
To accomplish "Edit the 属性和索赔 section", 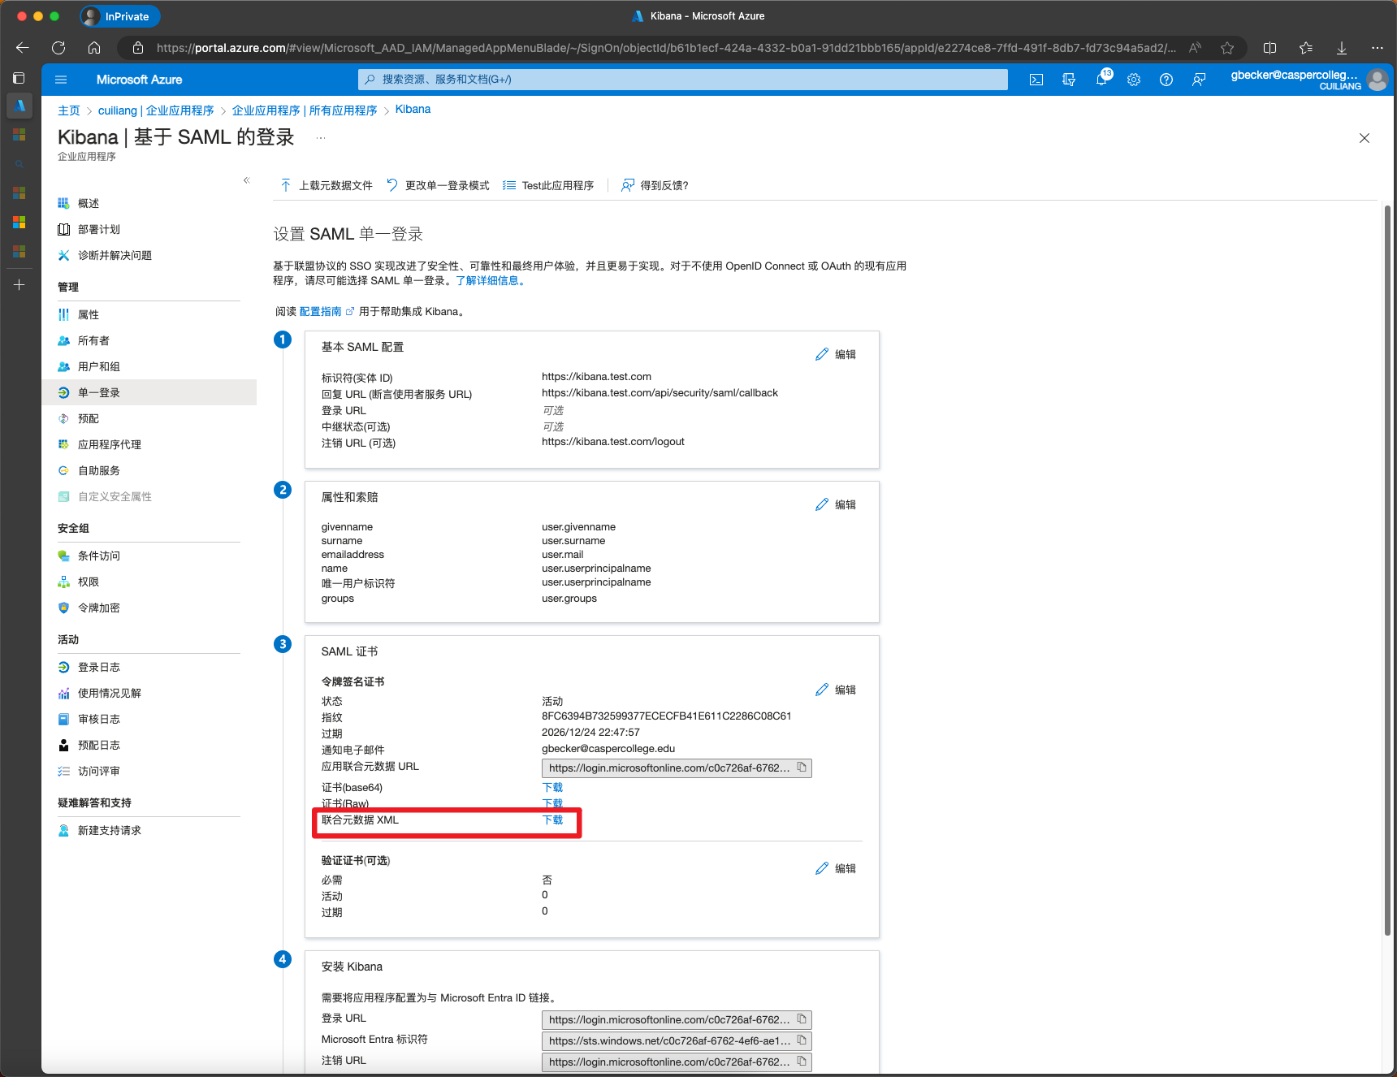I will [x=836, y=504].
